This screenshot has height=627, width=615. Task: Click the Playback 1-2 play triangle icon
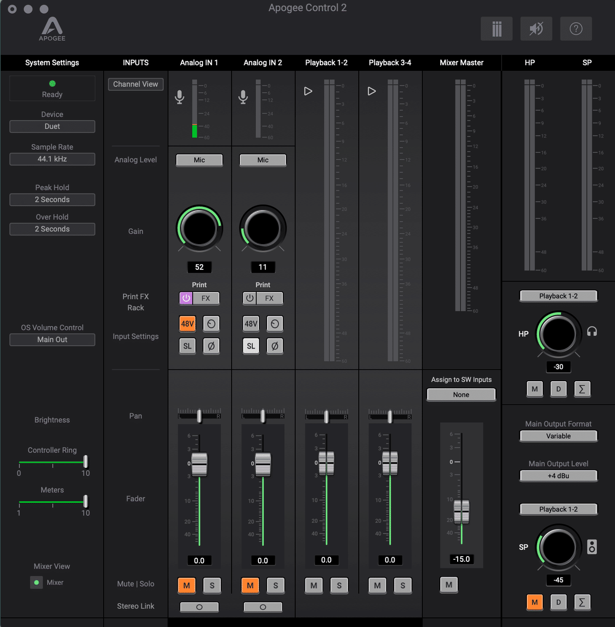[x=308, y=91]
